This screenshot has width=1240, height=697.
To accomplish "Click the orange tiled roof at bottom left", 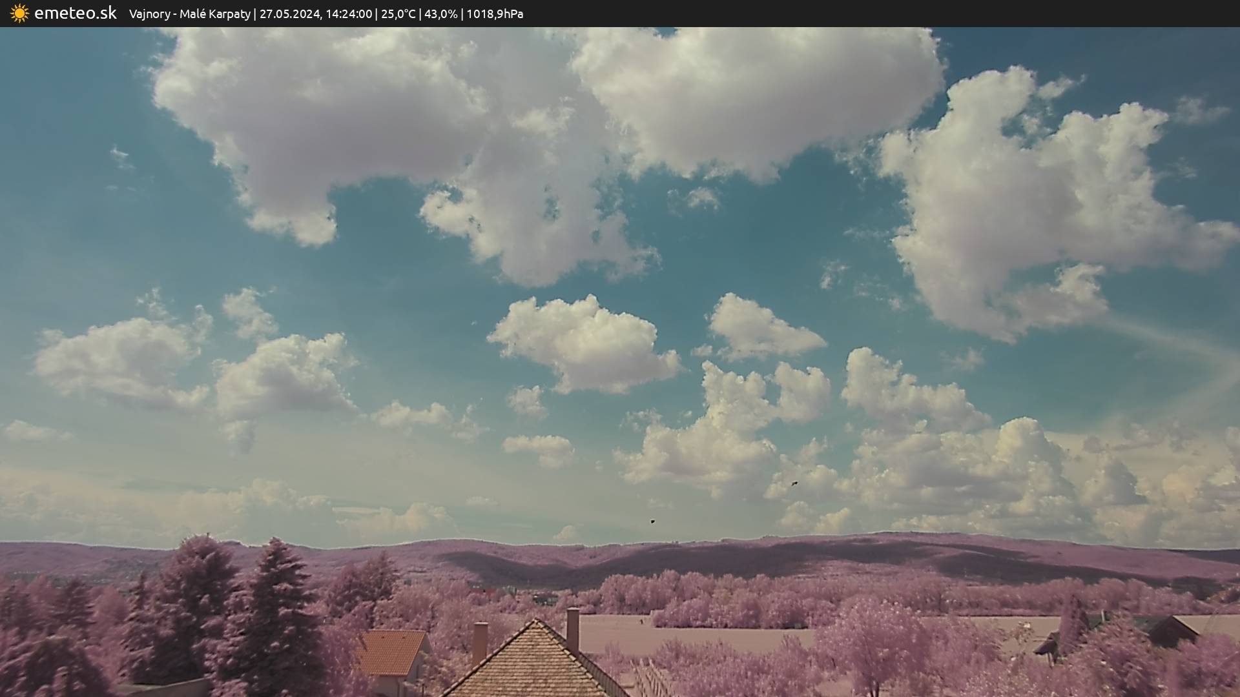I will tap(390, 652).
